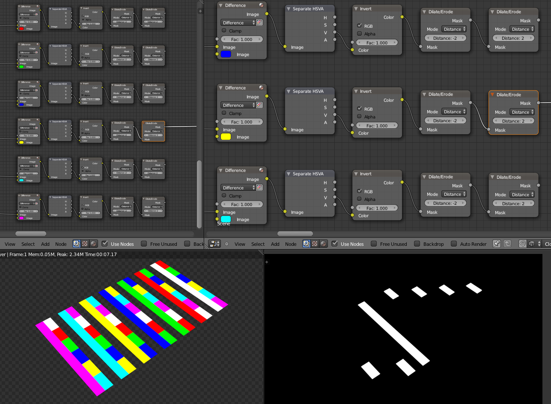This screenshot has height=404, width=551.
Task: Open the Add menu in left node editor
Action: pyautogui.click(x=45, y=244)
